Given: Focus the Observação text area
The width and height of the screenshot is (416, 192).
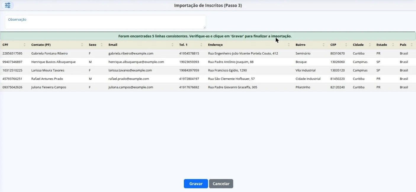Looking at the screenshot, I should [105, 22].
